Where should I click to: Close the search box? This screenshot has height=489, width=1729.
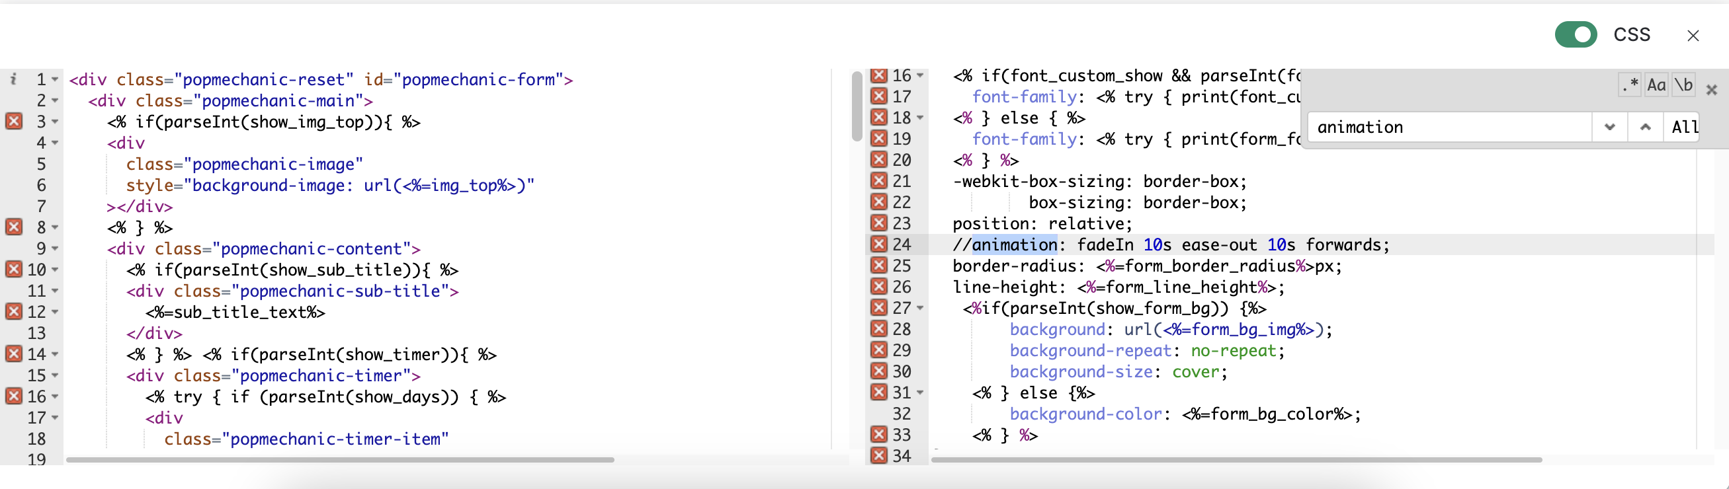click(1711, 90)
